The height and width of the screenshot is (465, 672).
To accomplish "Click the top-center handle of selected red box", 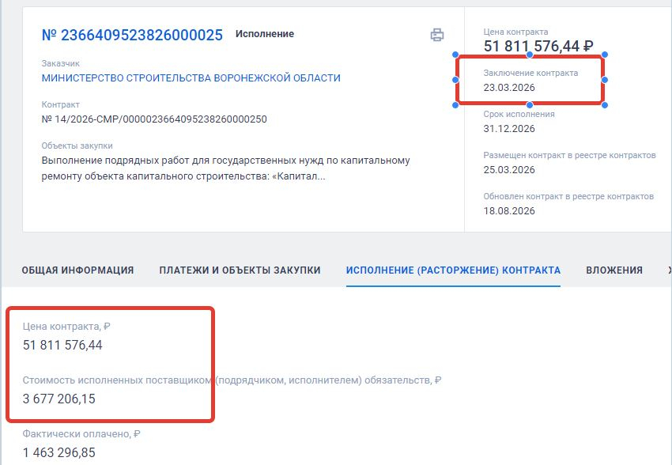I will coord(530,55).
